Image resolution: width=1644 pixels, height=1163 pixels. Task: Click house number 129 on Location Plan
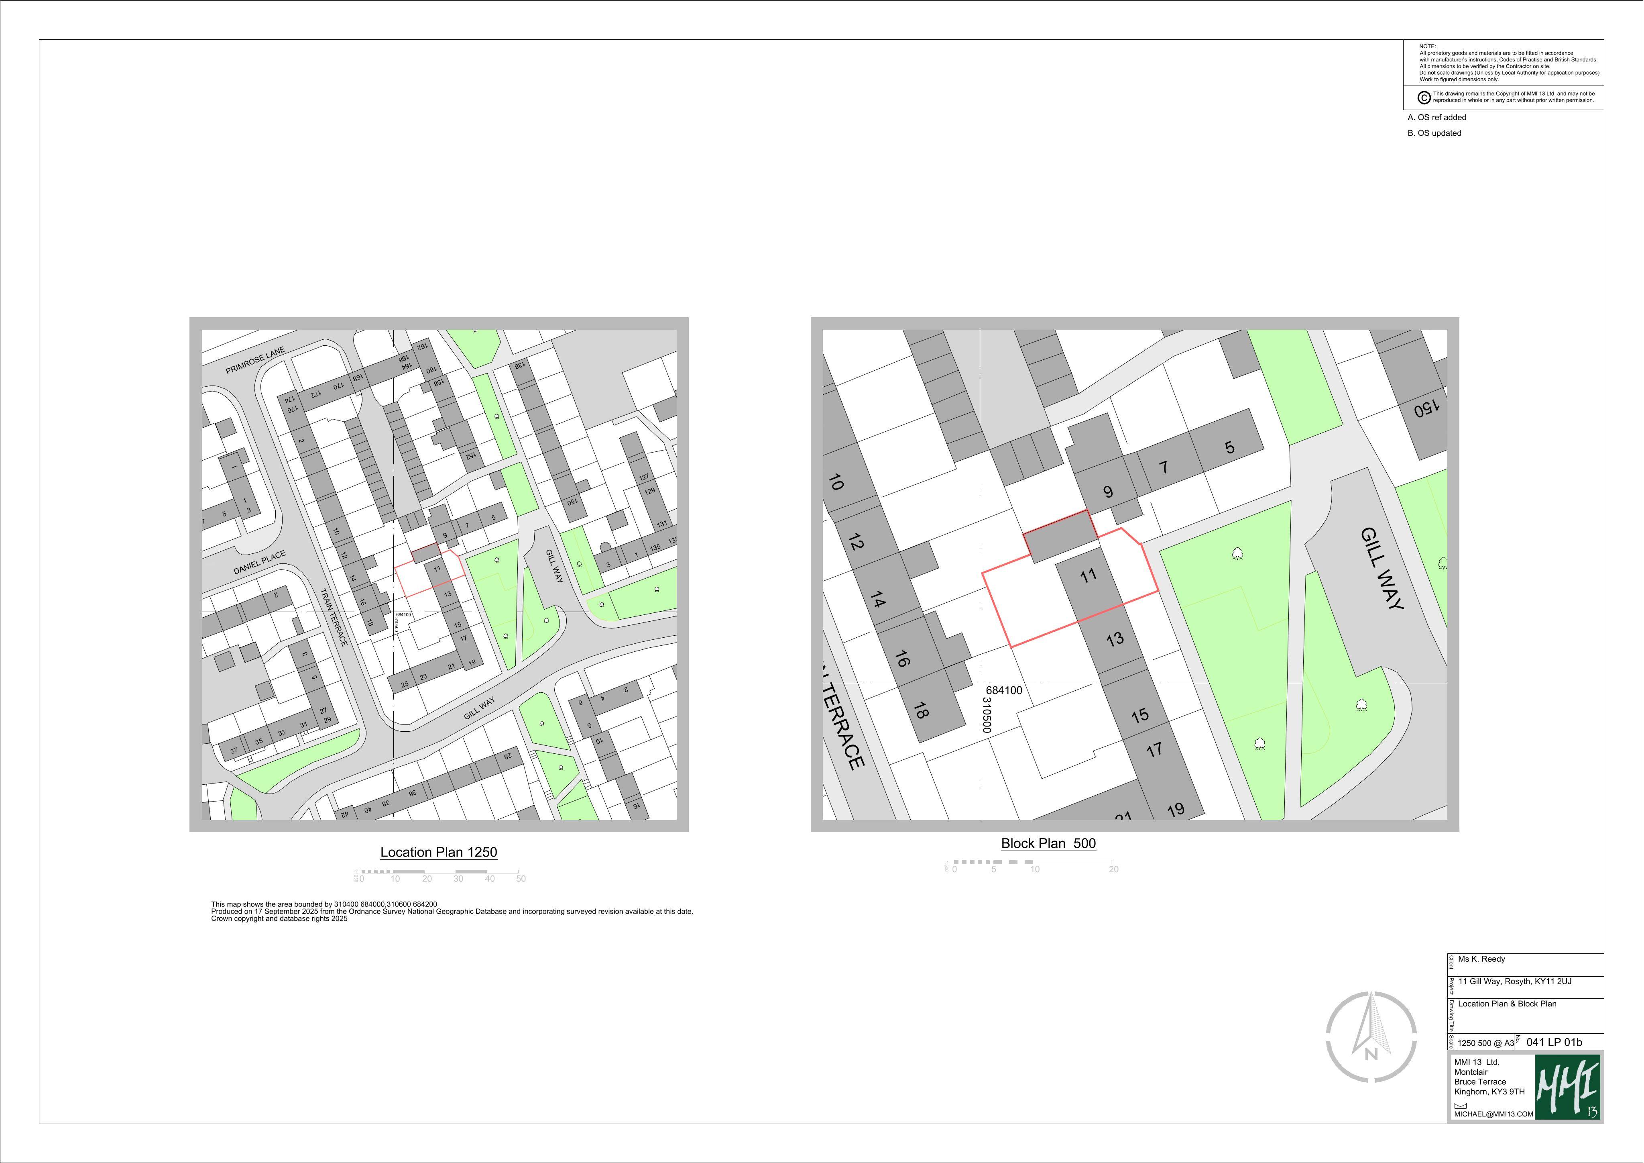click(649, 492)
